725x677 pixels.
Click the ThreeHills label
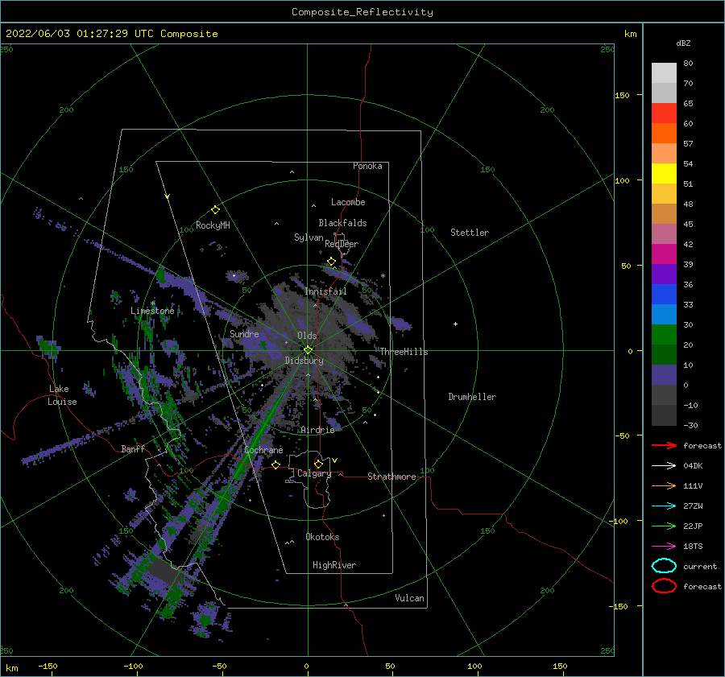pyautogui.click(x=404, y=352)
